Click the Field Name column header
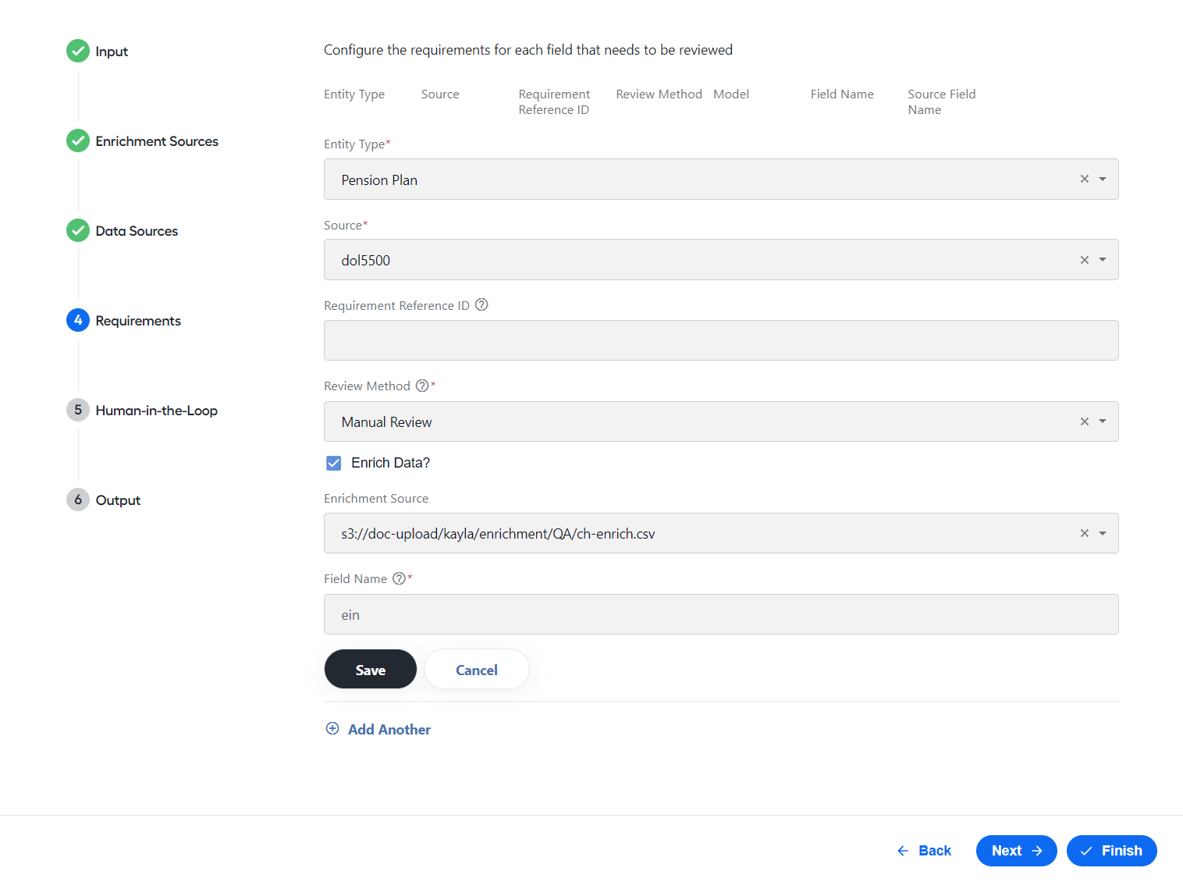Viewport: 1183px width, 882px height. pyautogui.click(x=842, y=94)
